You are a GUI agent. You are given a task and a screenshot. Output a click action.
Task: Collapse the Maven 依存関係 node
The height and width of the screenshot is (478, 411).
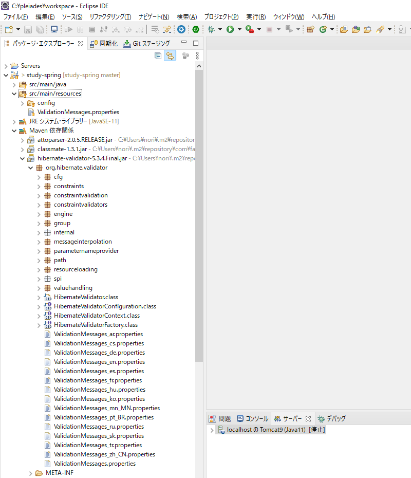pyautogui.click(x=14, y=131)
